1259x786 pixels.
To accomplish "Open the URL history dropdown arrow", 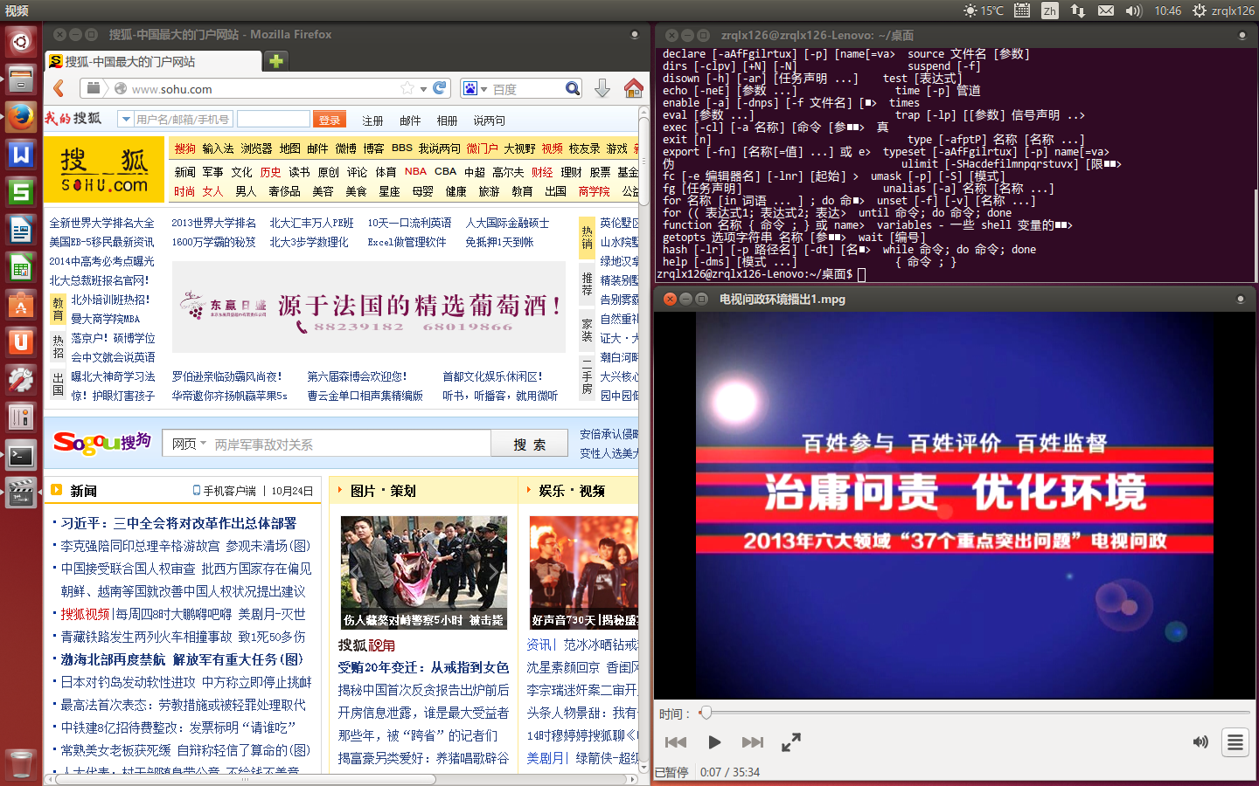I will click(423, 89).
